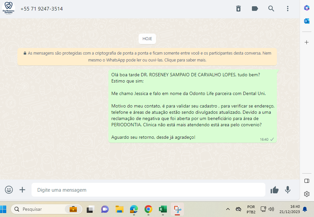Open search in conversation magnifier icon

click(x=271, y=9)
